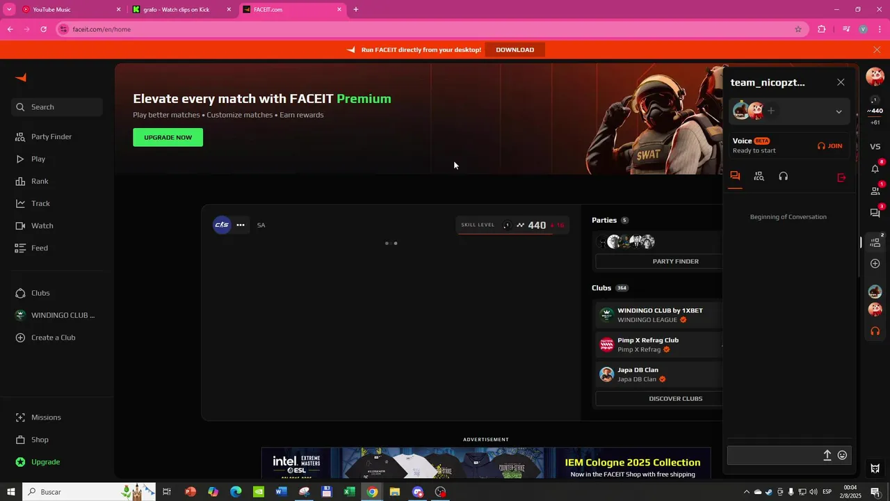Reload the page
Image resolution: width=890 pixels, height=501 pixels.
pos(44,29)
